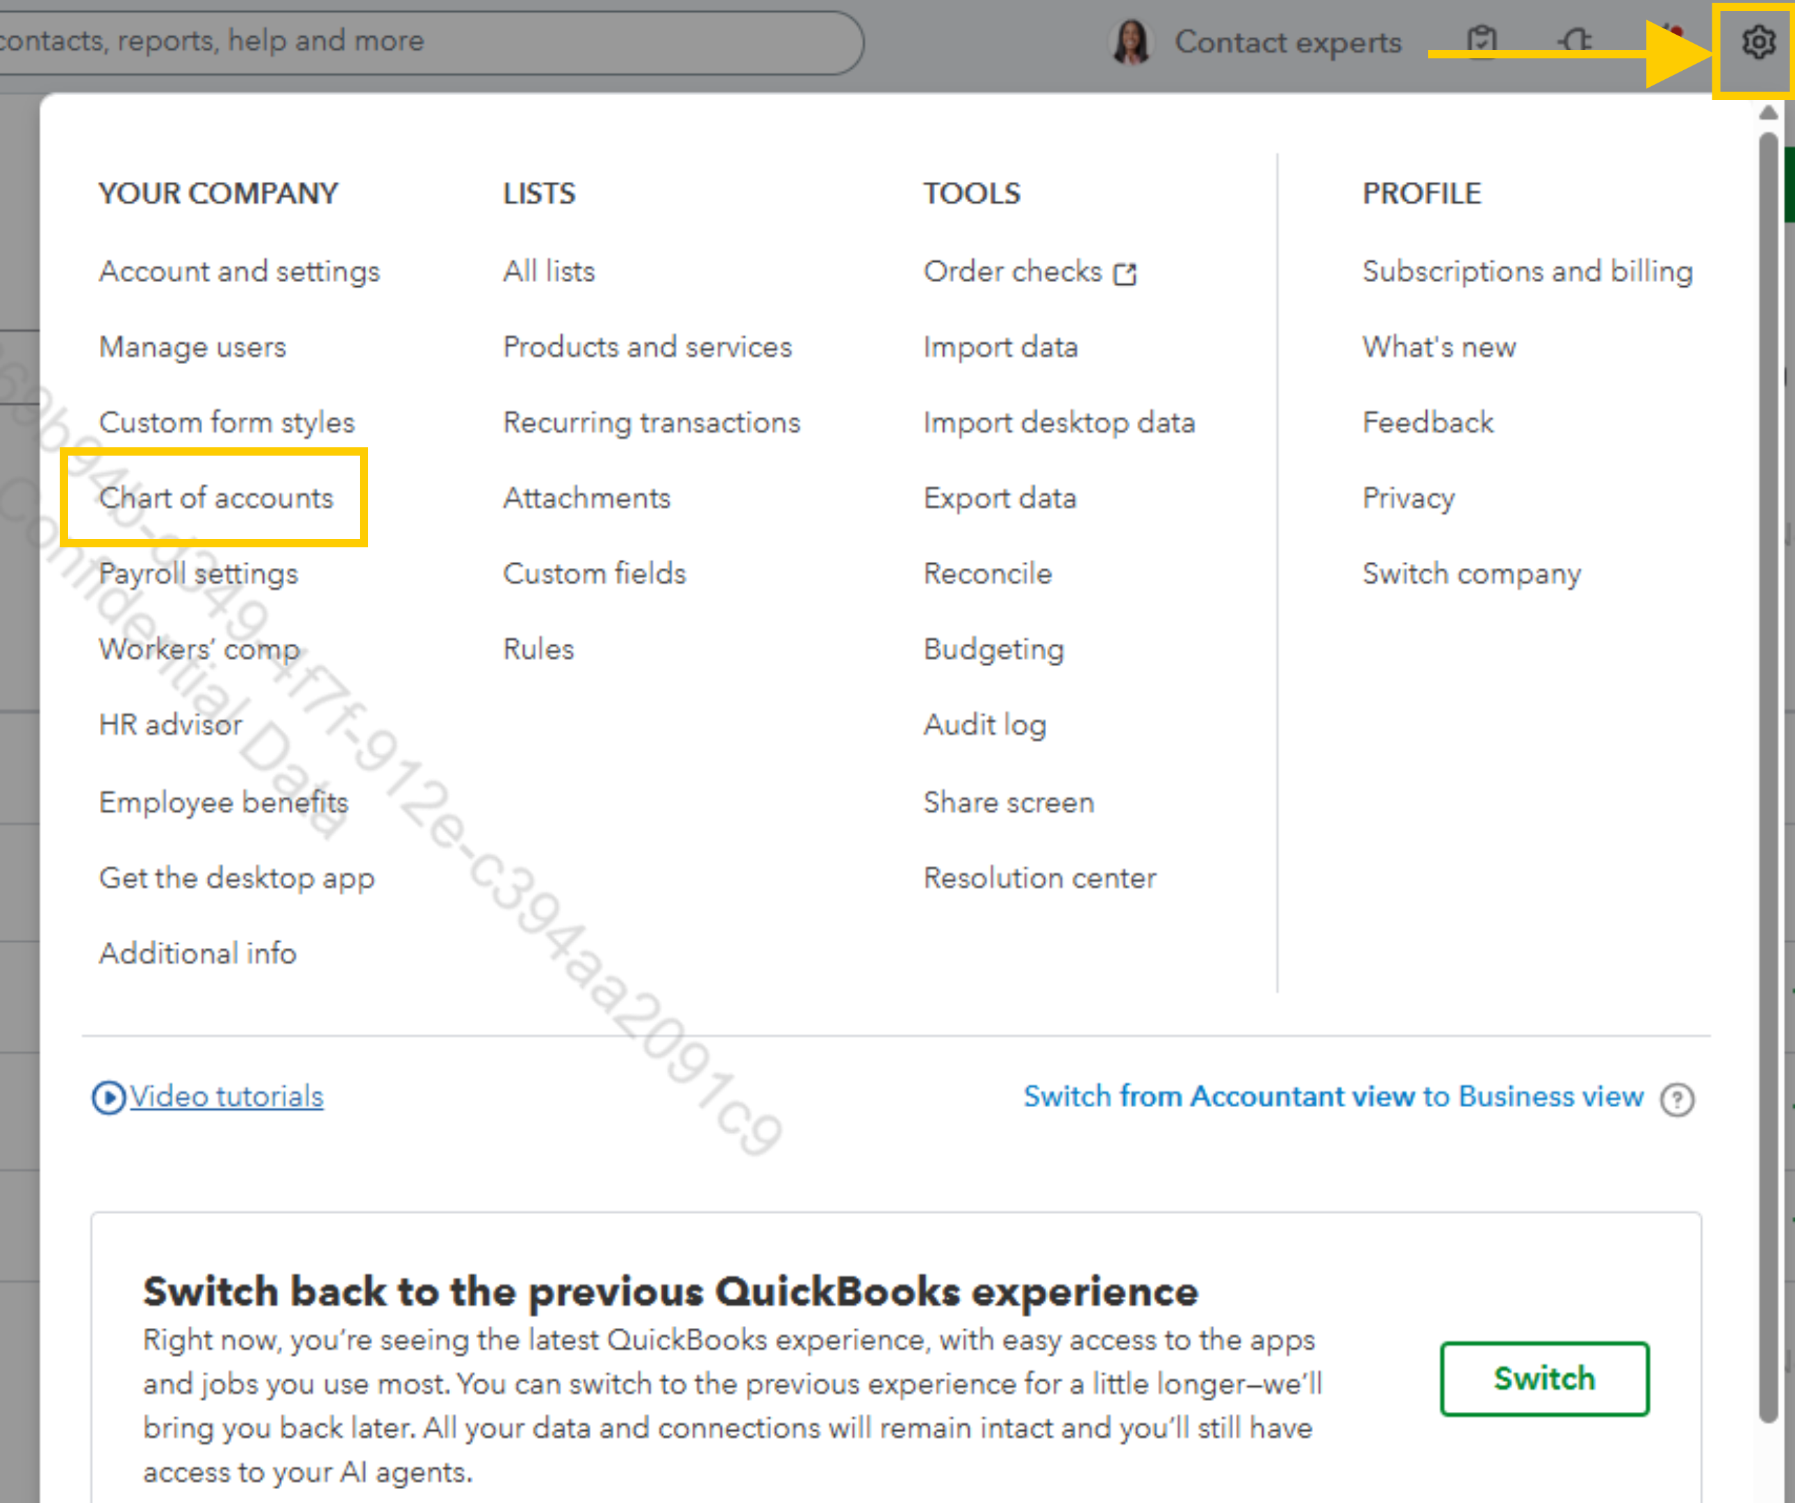The image size is (1795, 1503).
Task: Open Video tutorials link
Action: tap(226, 1097)
